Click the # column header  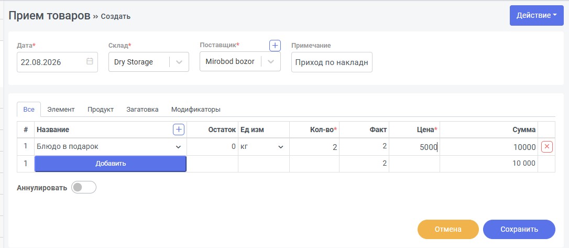pyautogui.click(x=25, y=130)
